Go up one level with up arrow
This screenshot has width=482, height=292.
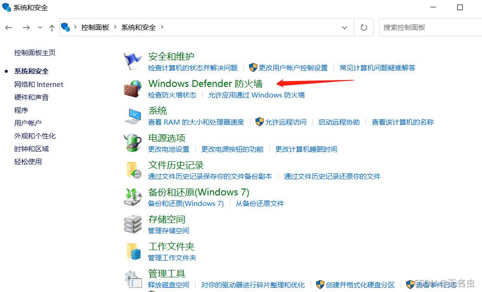point(51,28)
